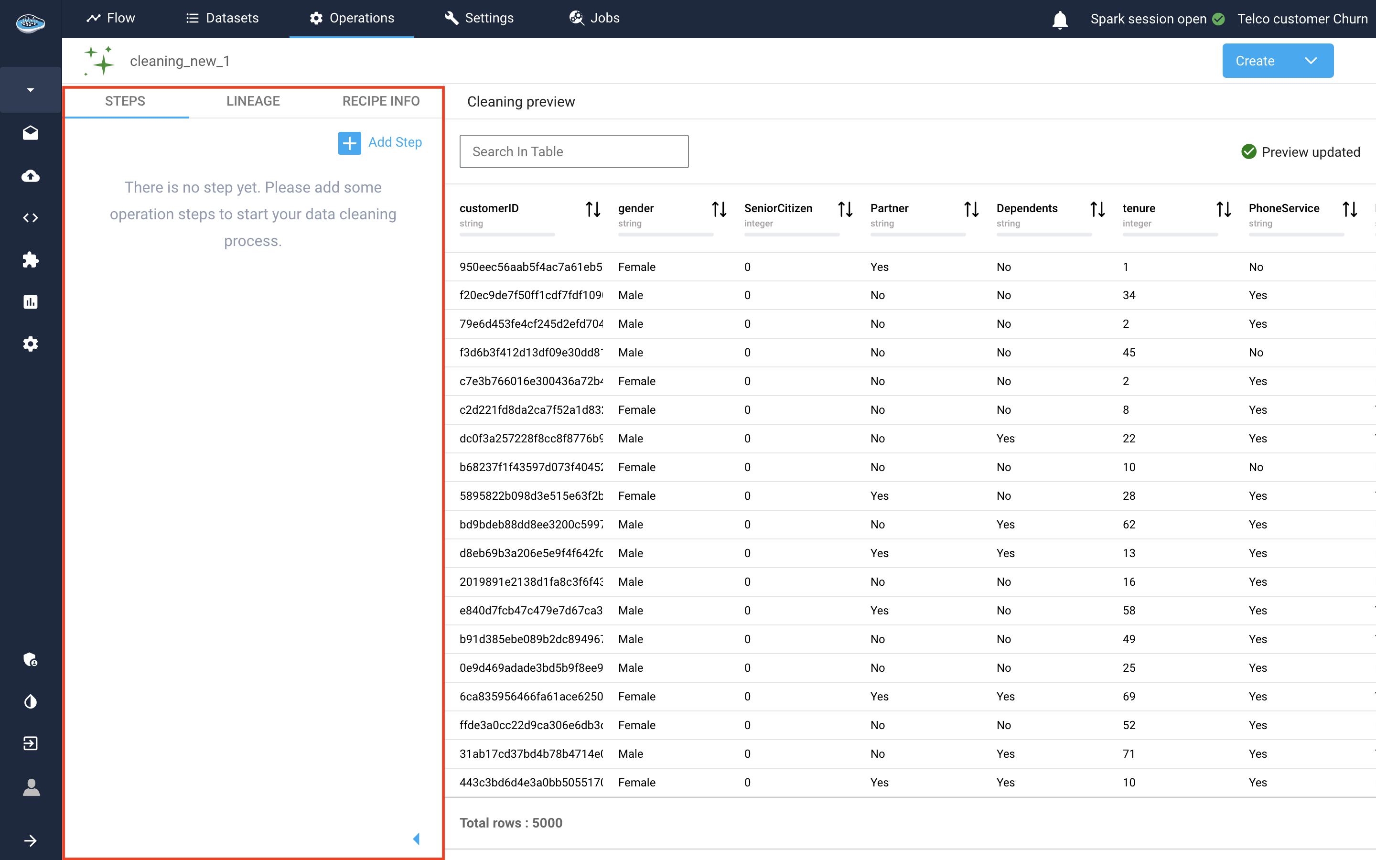Click the Add Step link
This screenshot has width=1376, height=860.
[x=395, y=142]
